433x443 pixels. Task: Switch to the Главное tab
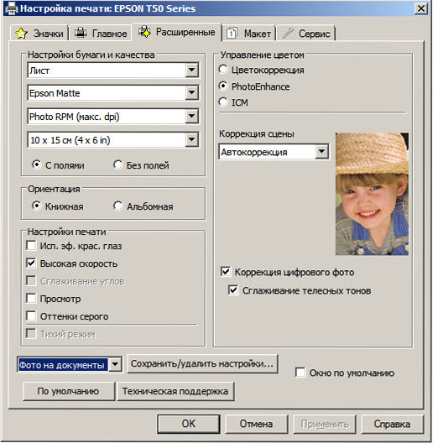[101, 34]
